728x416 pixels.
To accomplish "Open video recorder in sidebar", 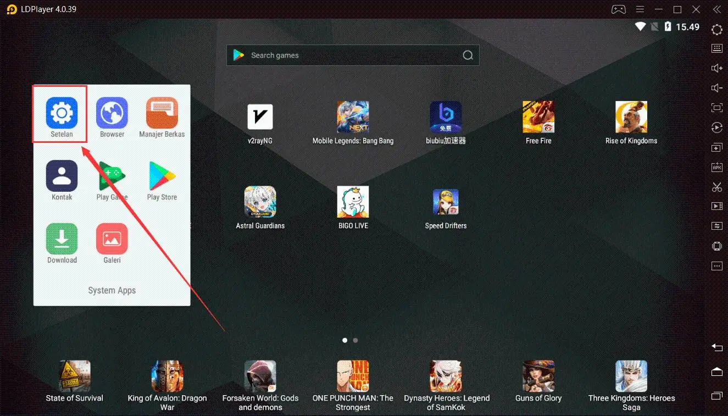I will pyautogui.click(x=717, y=206).
